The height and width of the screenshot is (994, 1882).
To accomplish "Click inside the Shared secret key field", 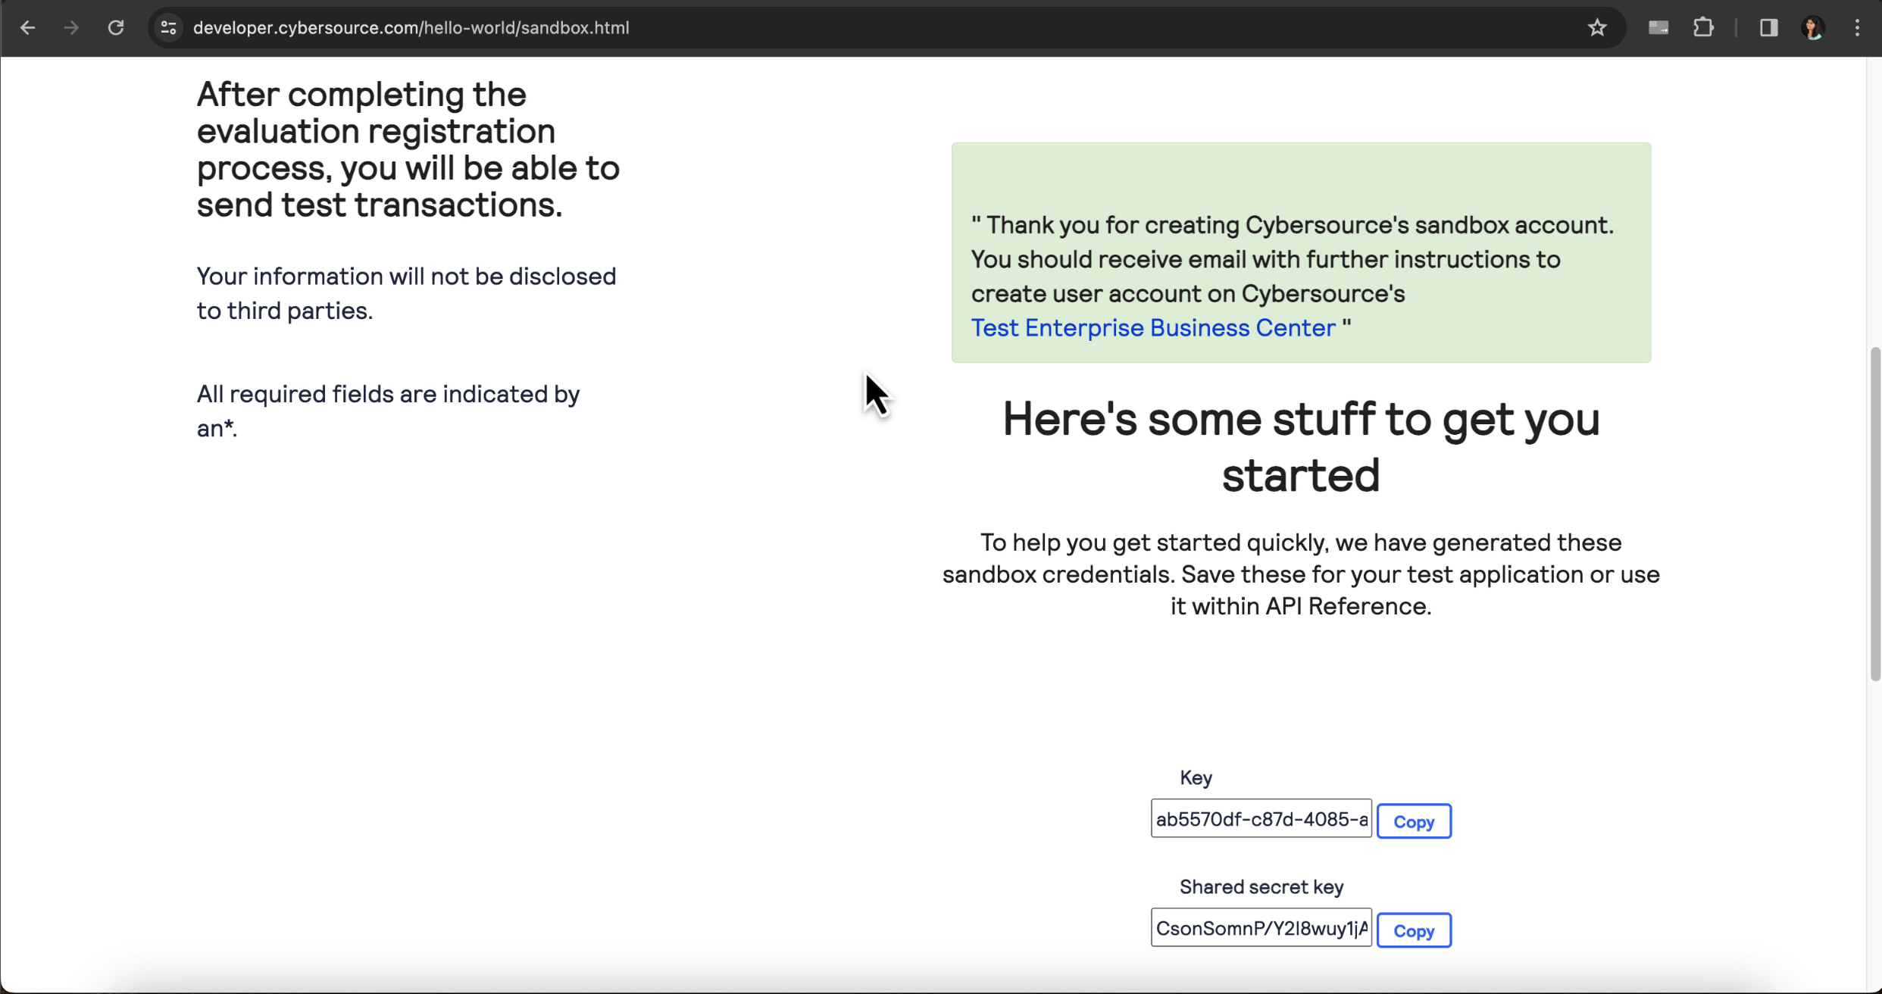I will [1261, 928].
